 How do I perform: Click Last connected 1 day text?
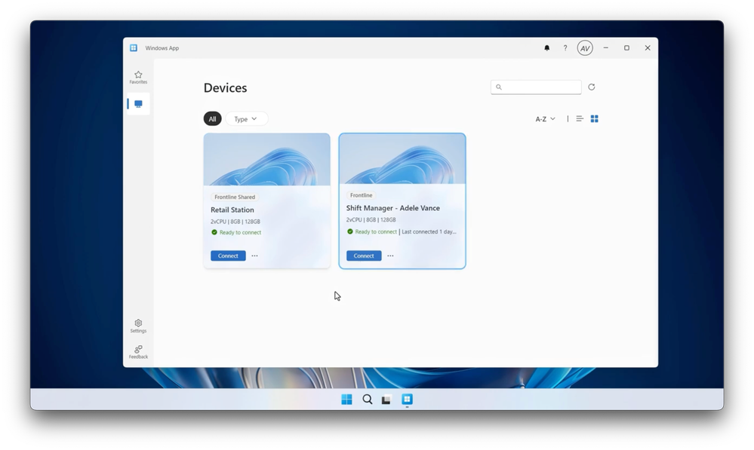429,231
